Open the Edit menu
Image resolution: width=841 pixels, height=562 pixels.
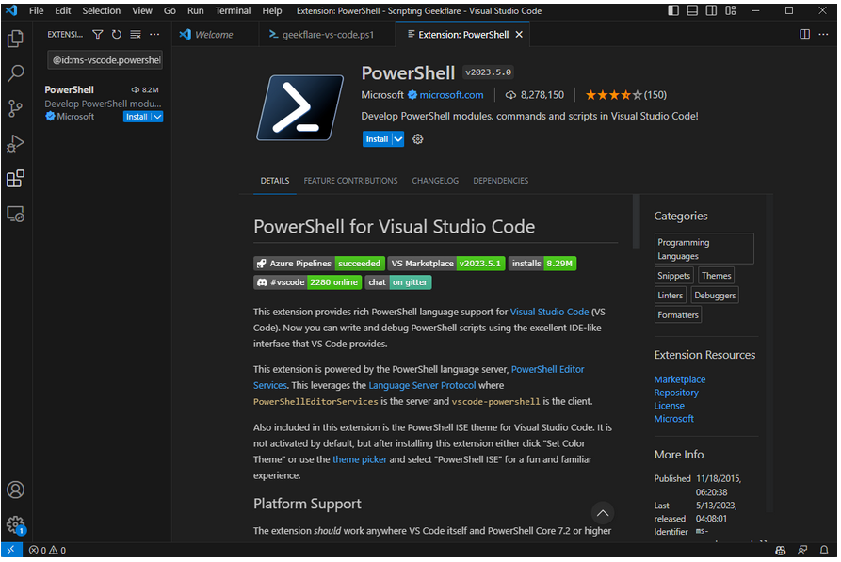(x=63, y=10)
